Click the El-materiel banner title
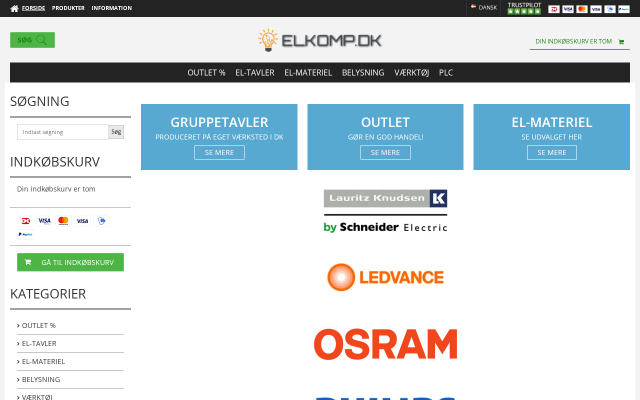Viewport: 640px width, 400px height. coord(552,122)
